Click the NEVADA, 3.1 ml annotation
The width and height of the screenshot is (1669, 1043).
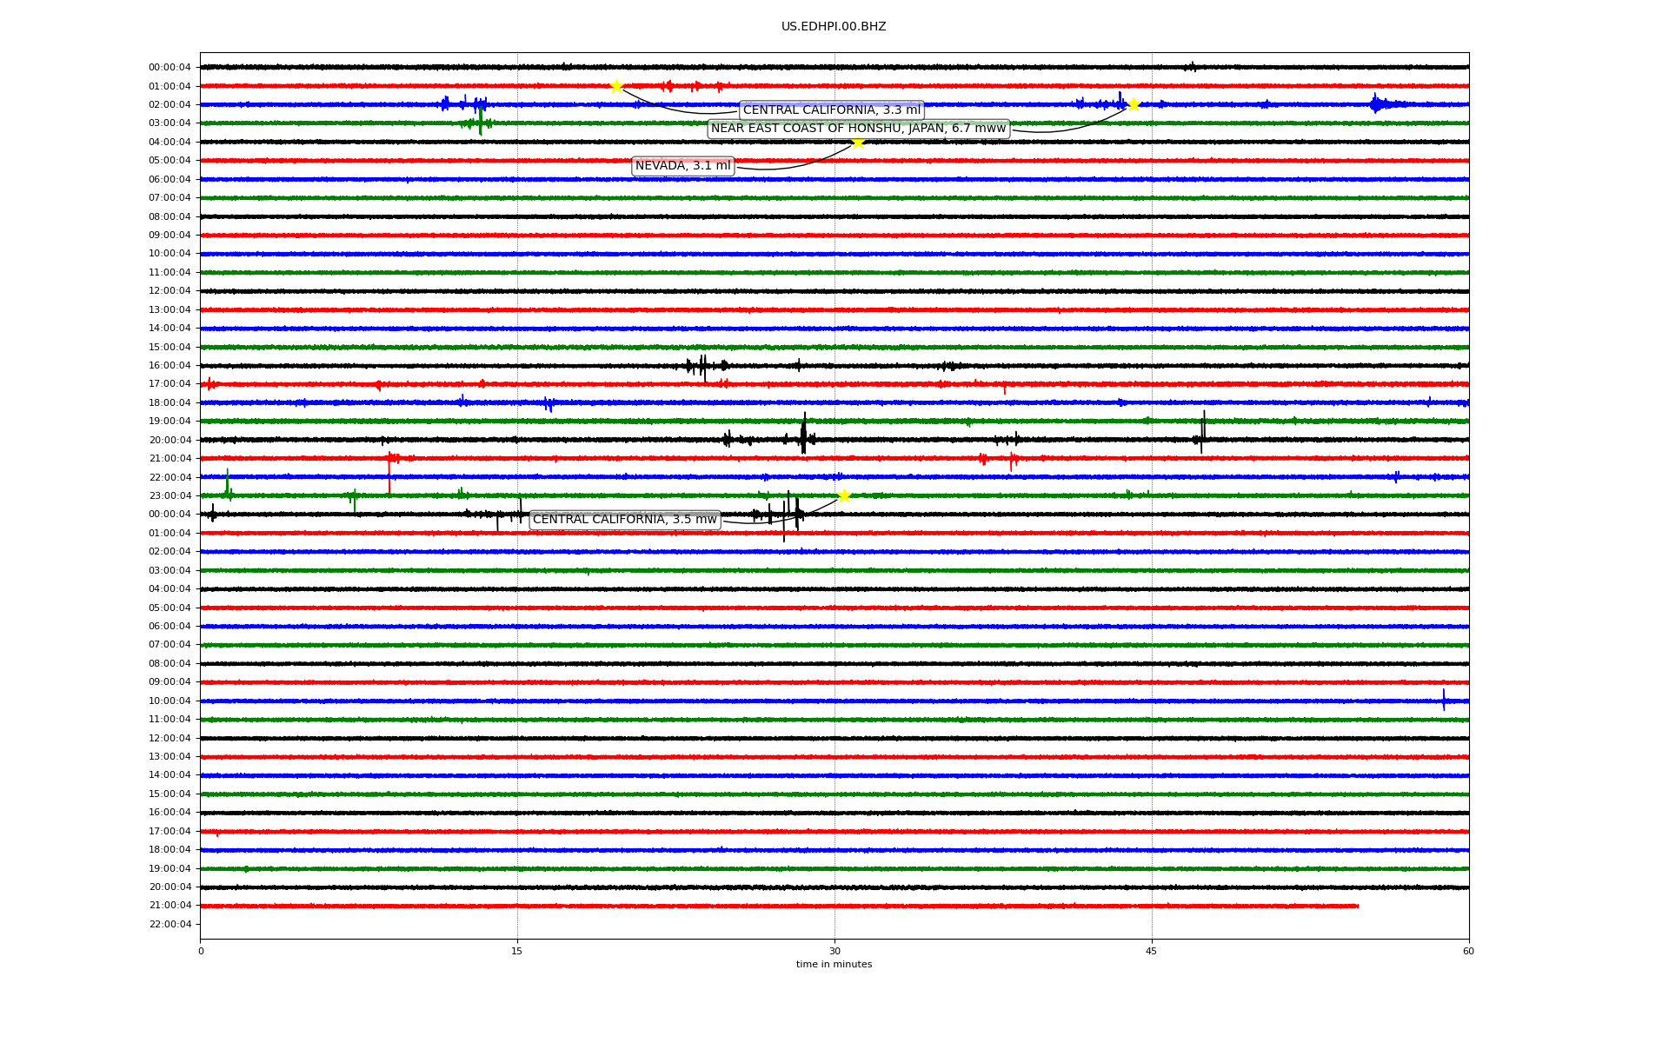(x=682, y=166)
